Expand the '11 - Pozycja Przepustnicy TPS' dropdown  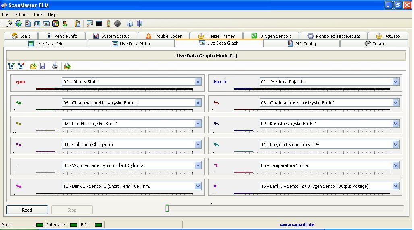395,145
